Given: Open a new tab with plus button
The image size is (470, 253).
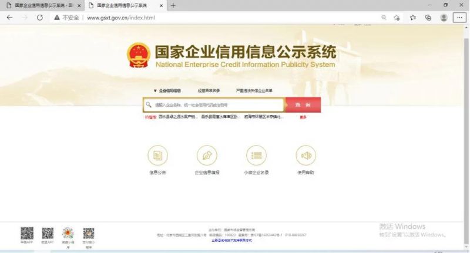Looking at the screenshot, I should pyautogui.click(x=173, y=5).
